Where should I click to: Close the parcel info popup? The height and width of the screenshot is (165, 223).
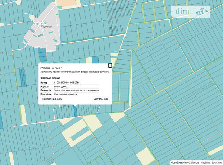coord(110,66)
